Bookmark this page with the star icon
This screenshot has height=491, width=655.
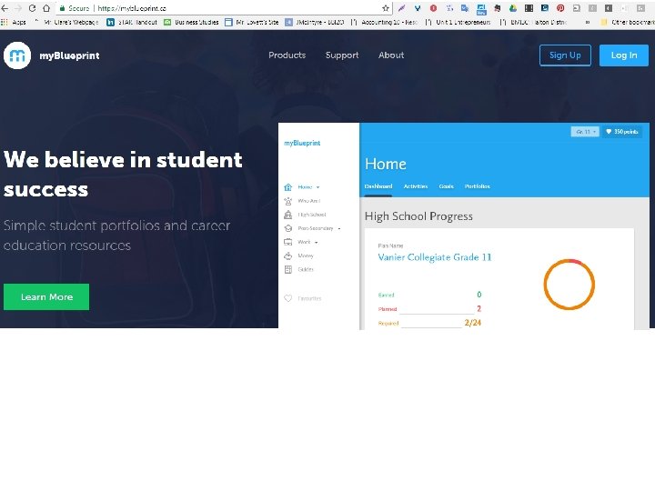385,8
